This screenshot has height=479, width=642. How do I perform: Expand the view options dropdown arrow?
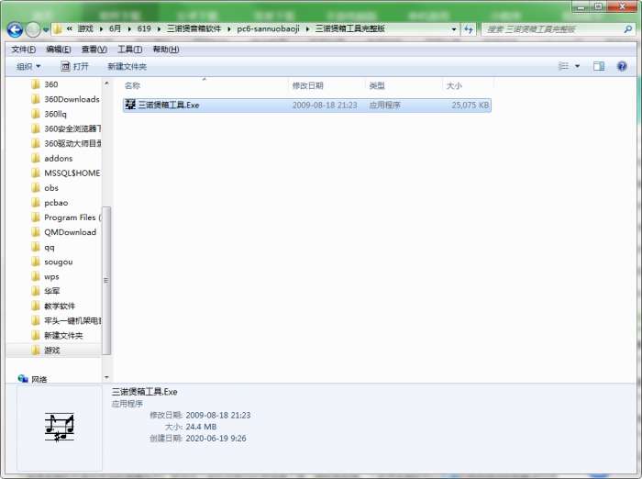[x=577, y=66]
